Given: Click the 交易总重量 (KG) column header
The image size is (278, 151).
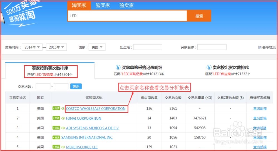Looking at the screenshot, I should pos(200,98).
